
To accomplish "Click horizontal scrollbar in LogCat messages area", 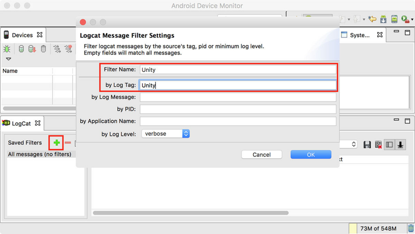I will tap(190, 213).
